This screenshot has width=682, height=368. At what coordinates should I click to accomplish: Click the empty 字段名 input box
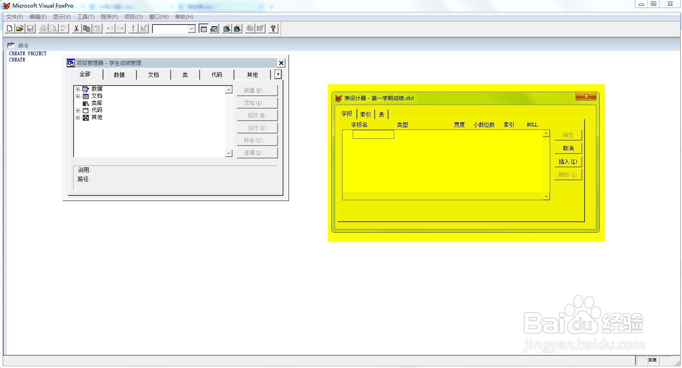373,134
